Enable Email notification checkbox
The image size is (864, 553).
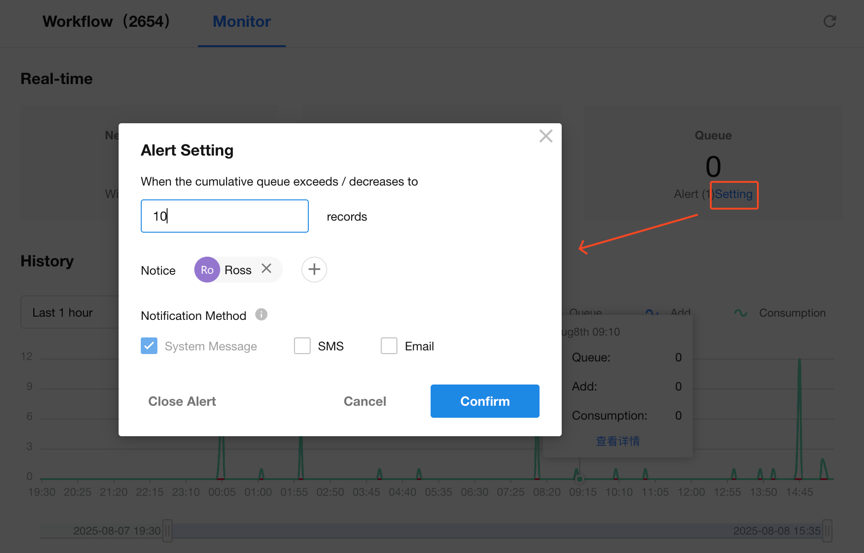click(x=389, y=346)
